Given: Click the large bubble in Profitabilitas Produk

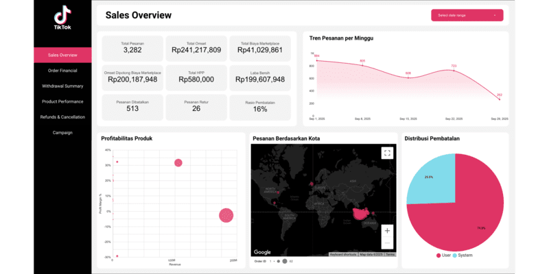Looking at the screenshot, I should tap(226, 215).
